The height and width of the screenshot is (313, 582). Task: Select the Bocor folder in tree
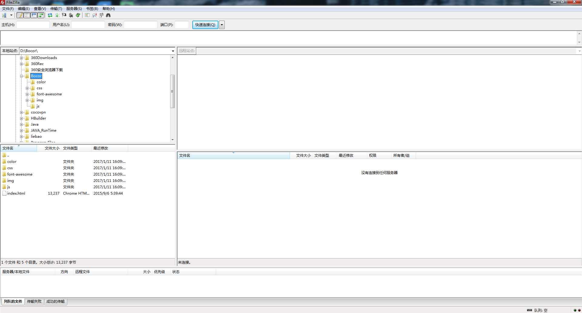pyautogui.click(x=36, y=76)
